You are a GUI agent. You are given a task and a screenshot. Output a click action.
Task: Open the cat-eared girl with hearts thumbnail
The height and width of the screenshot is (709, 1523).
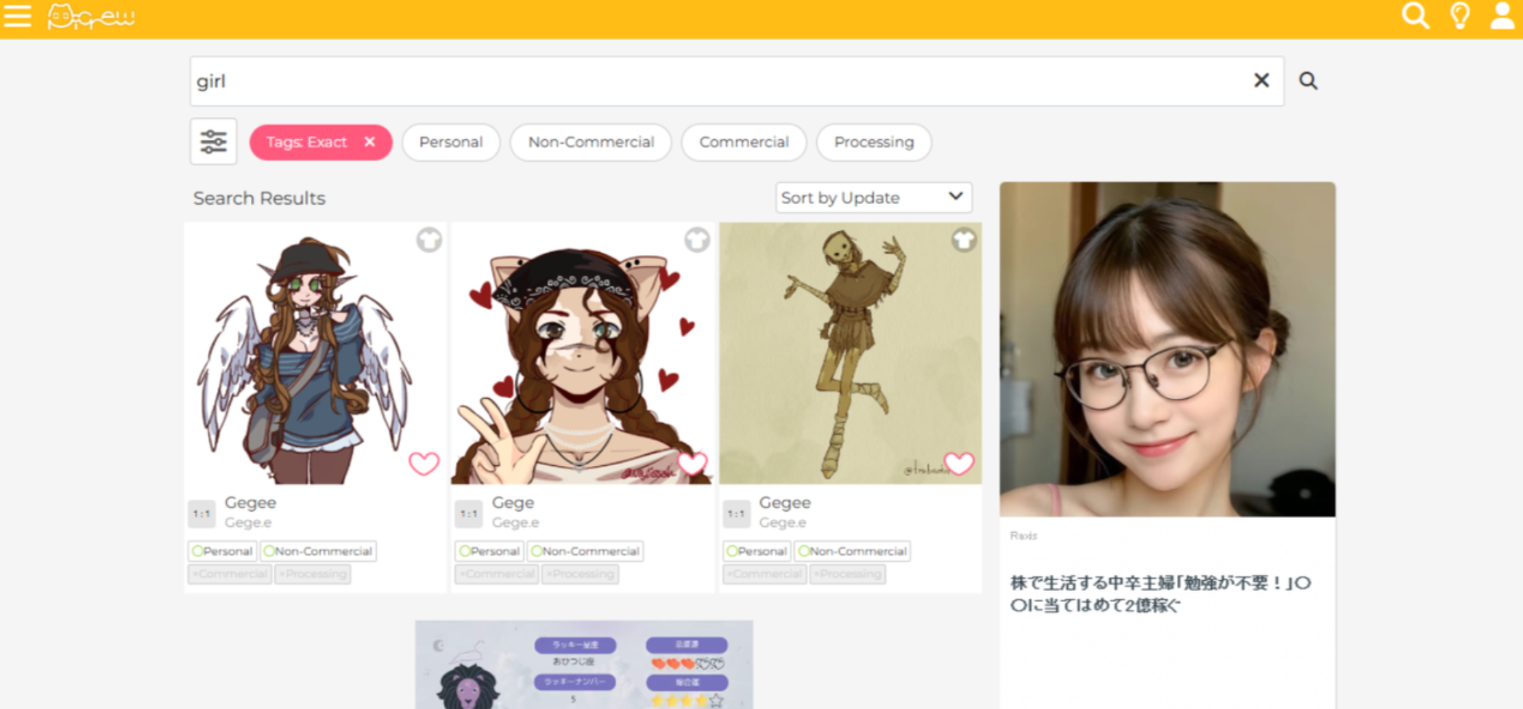point(583,353)
